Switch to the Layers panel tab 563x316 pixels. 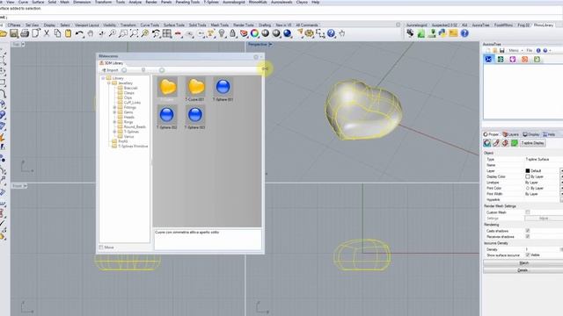(510, 134)
